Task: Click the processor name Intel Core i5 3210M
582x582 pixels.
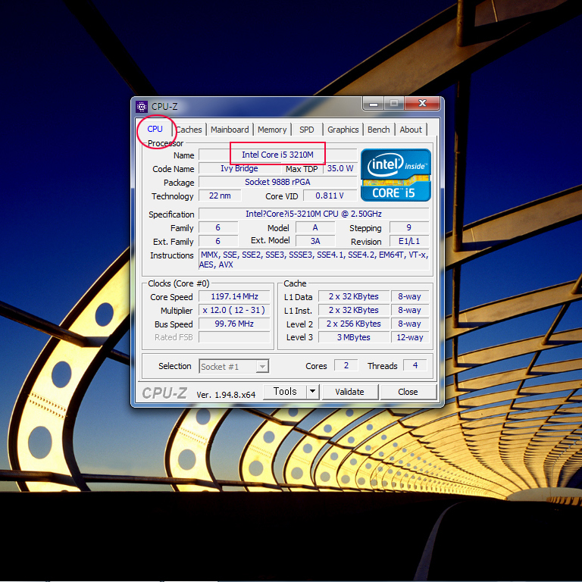Action: coord(277,155)
